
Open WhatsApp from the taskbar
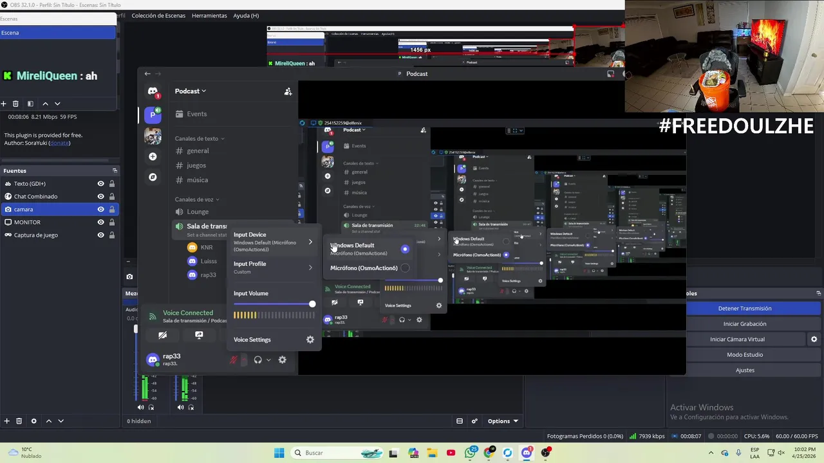[x=470, y=453]
